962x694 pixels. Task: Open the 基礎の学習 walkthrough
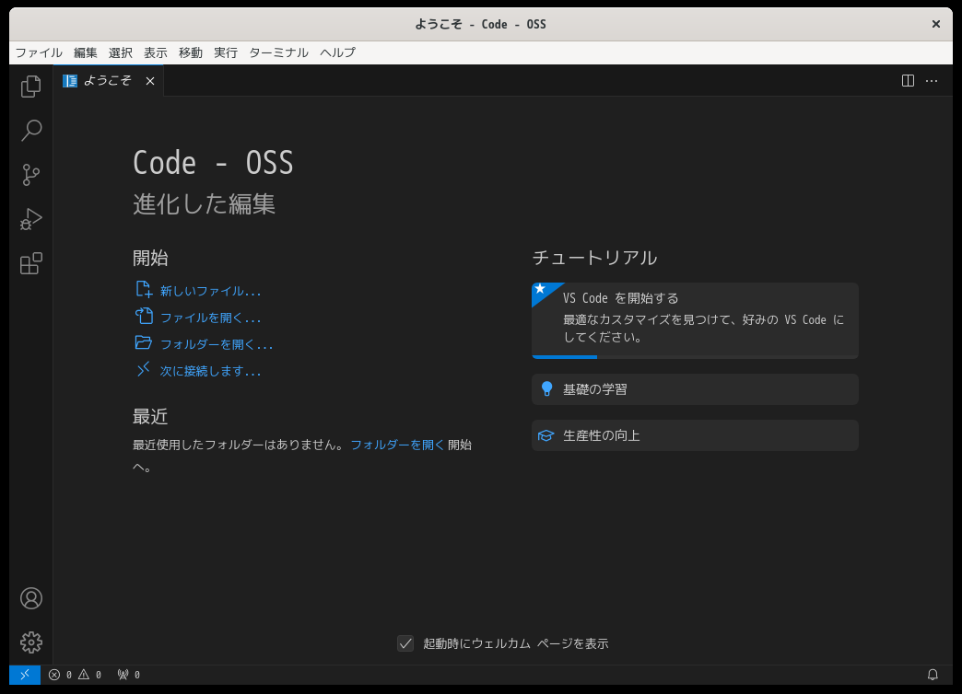tap(695, 389)
